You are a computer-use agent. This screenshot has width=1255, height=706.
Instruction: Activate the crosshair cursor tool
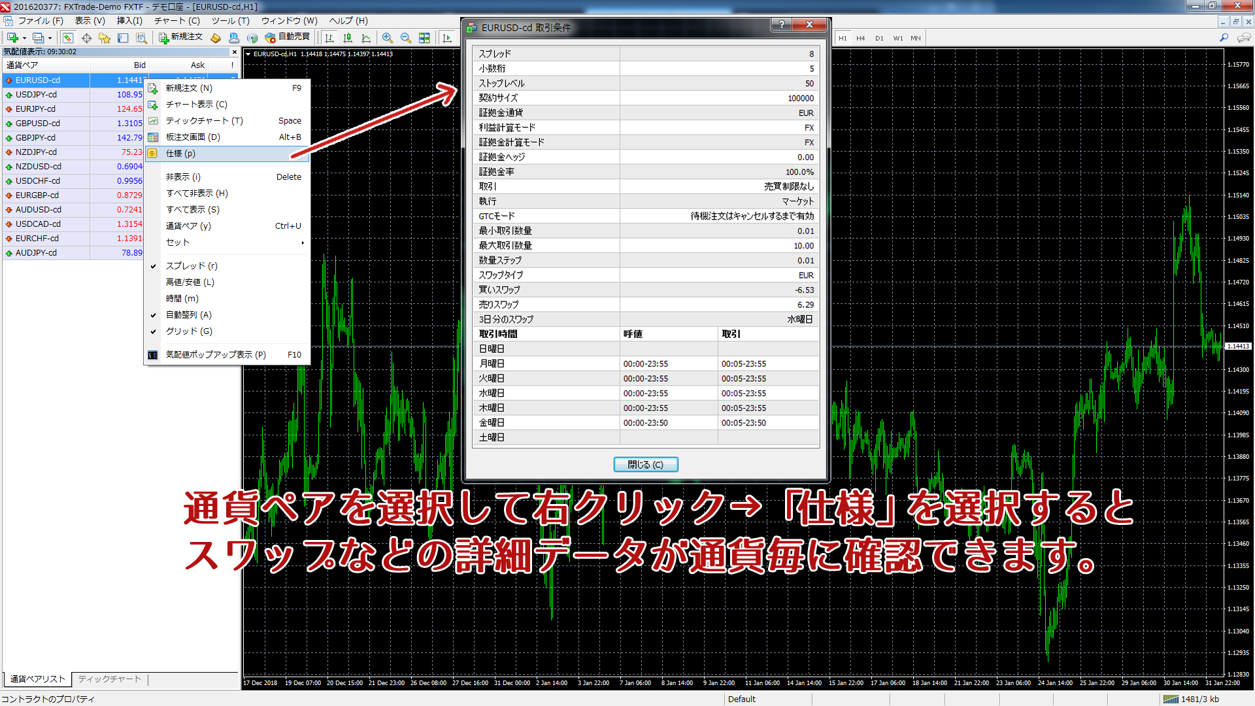click(86, 37)
